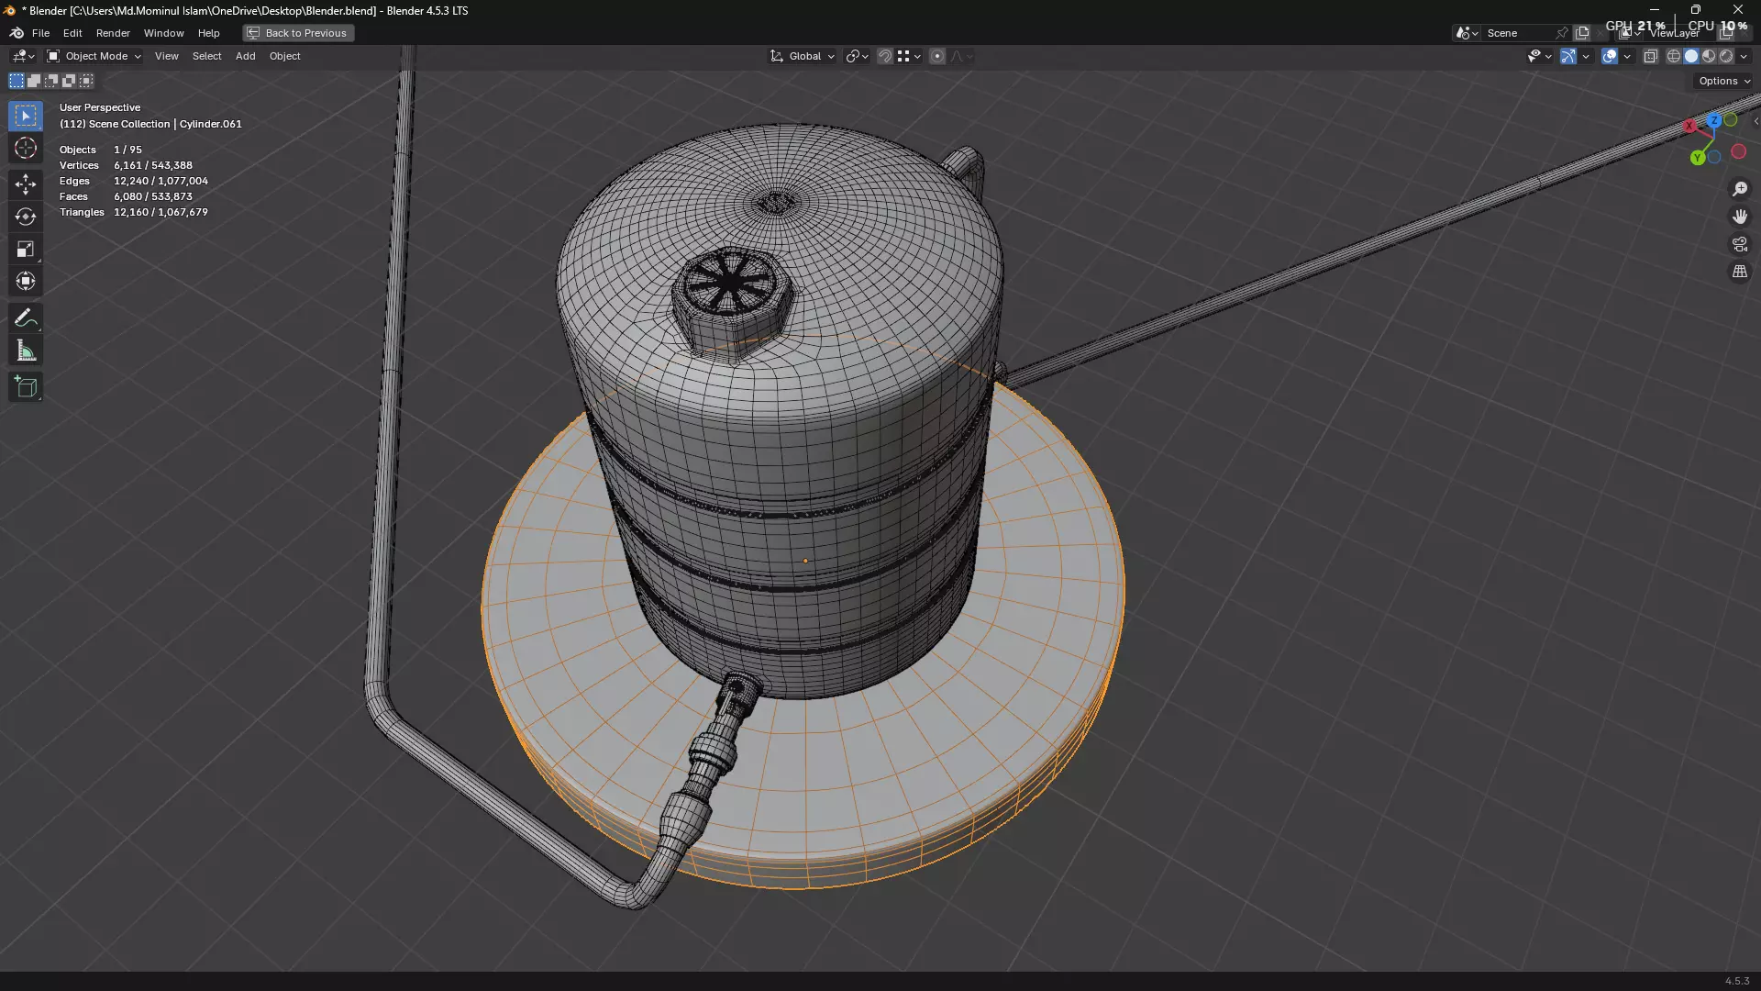This screenshot has height=991, width=1761.
Task: Set selection mode to Subtract
Action: click(x=51, y=81)
